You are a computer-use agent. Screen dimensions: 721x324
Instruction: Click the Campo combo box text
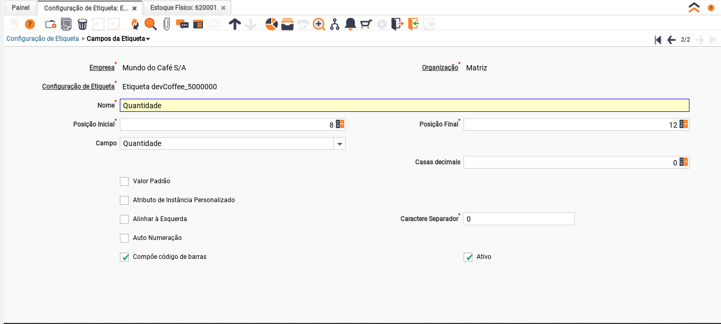226,143
